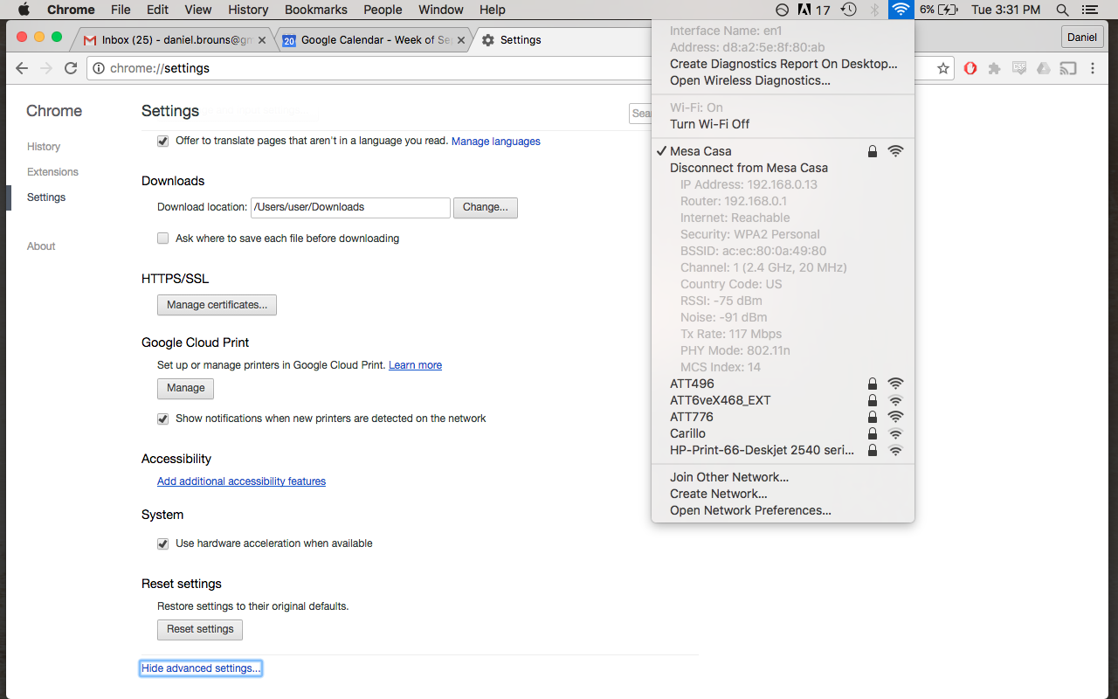
Task: Open About in Chrome sidebar
Action: (x=41, y=246)
